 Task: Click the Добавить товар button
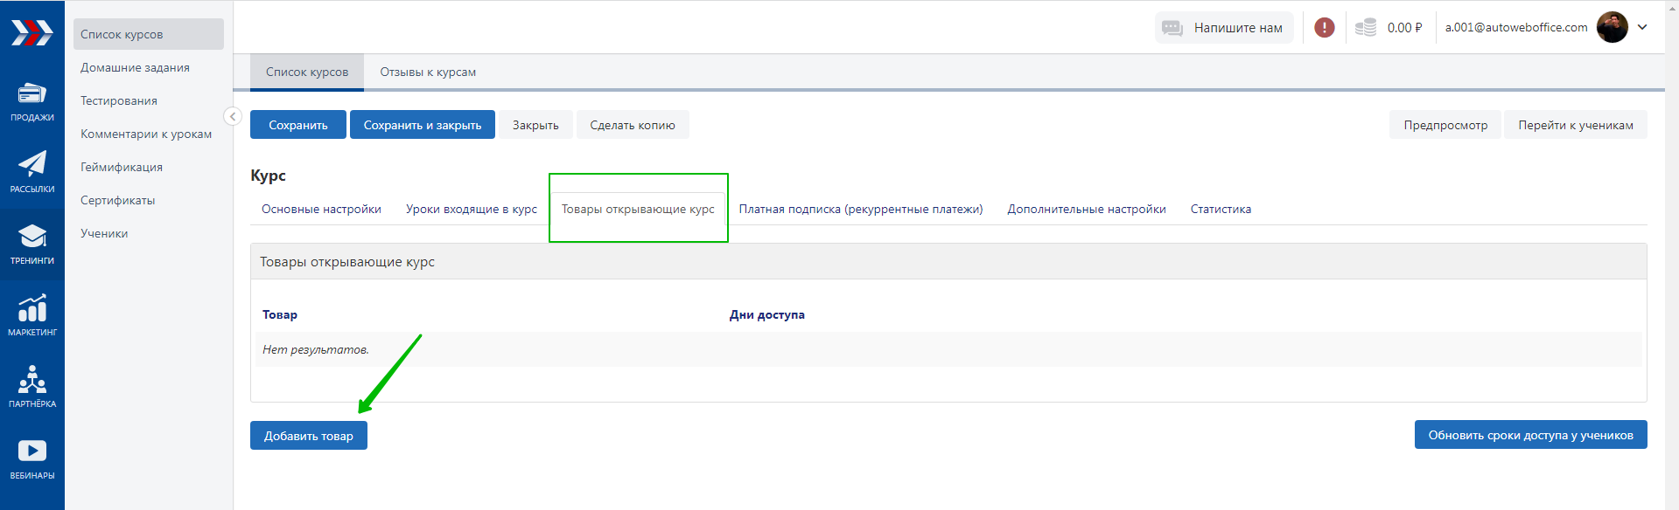pos(309,436)
